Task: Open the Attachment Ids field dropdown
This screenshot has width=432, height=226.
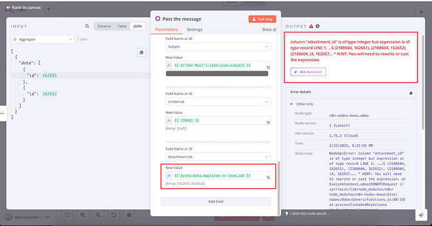Action: [218, 157]
